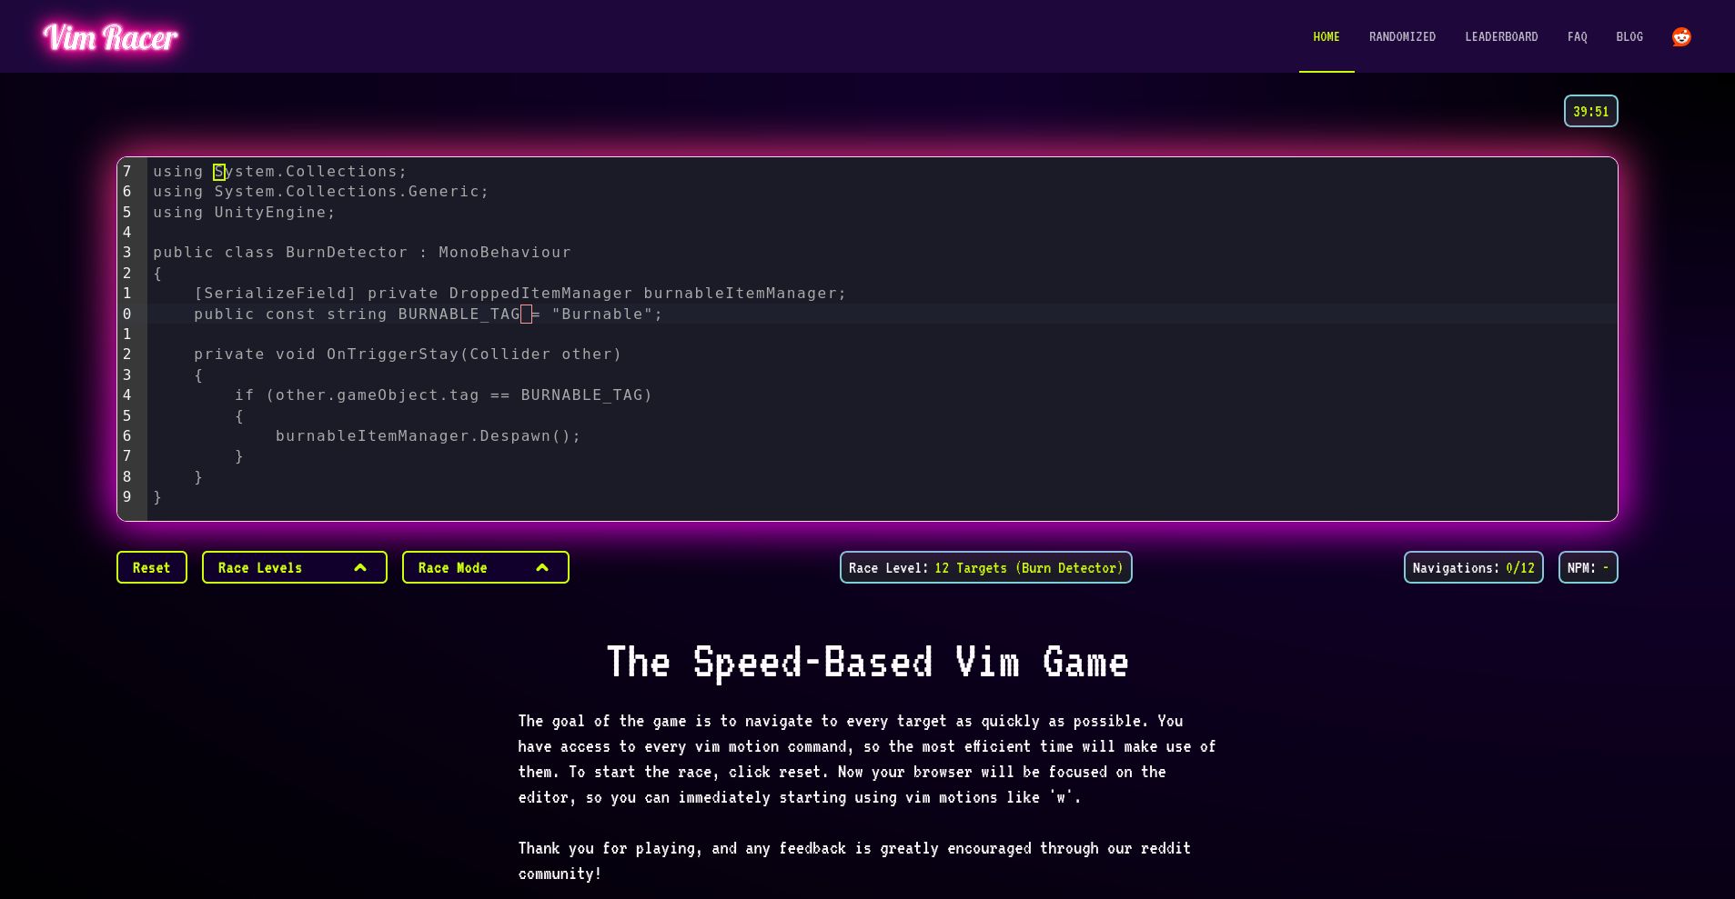Navigate to the RANDOMIZED page
This screenshot has height=899, width=1735.
click(x=1402, y=36)
